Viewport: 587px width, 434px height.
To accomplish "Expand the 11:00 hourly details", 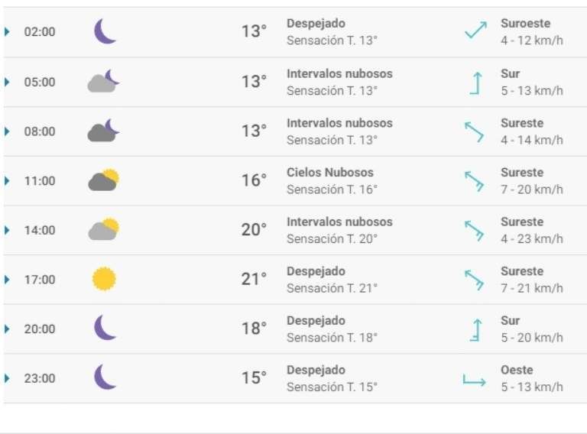I will pyautogui.click(x=8, y=181).
